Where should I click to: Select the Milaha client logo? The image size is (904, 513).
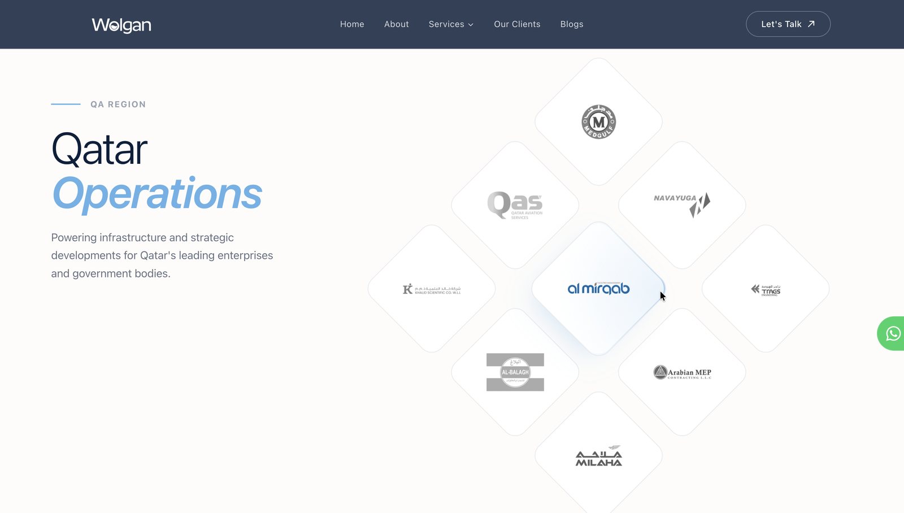[599, 456]
